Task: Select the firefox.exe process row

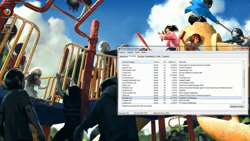Action: [182, 75]
